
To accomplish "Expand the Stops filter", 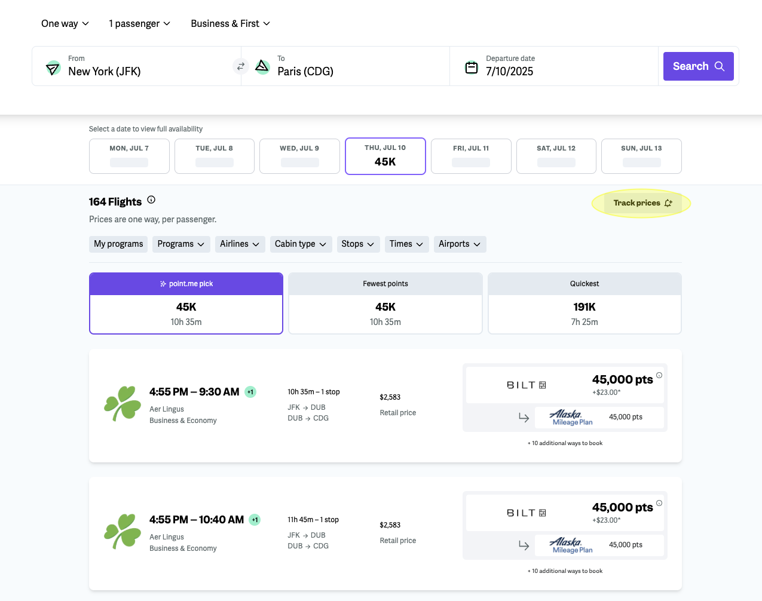I will (x=358, y=244).
